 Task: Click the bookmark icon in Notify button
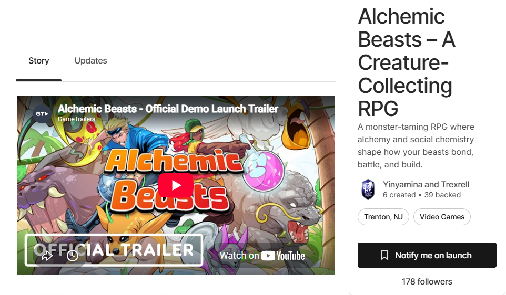pyautogui.click(x=384, y=255)
